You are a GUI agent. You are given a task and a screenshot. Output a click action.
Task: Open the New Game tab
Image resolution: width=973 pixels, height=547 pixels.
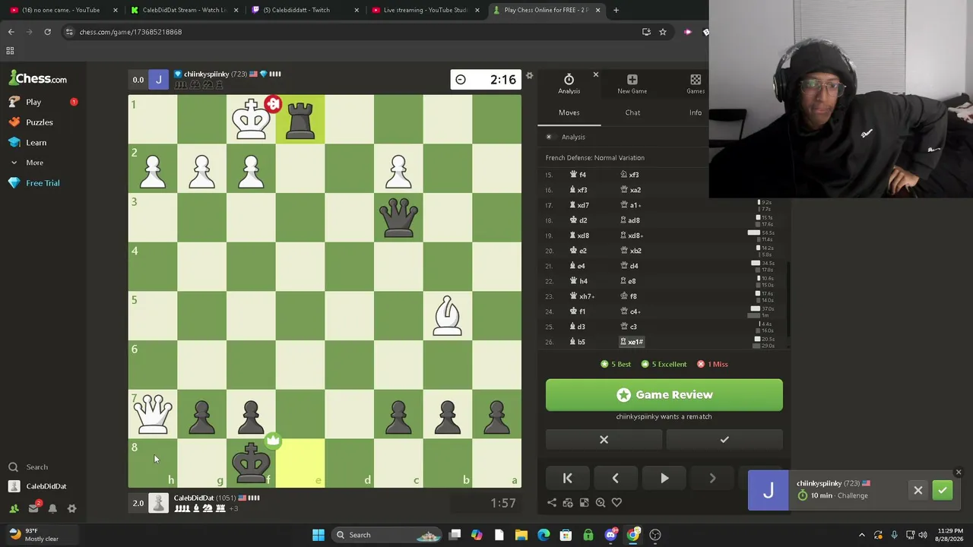[632, 84]
